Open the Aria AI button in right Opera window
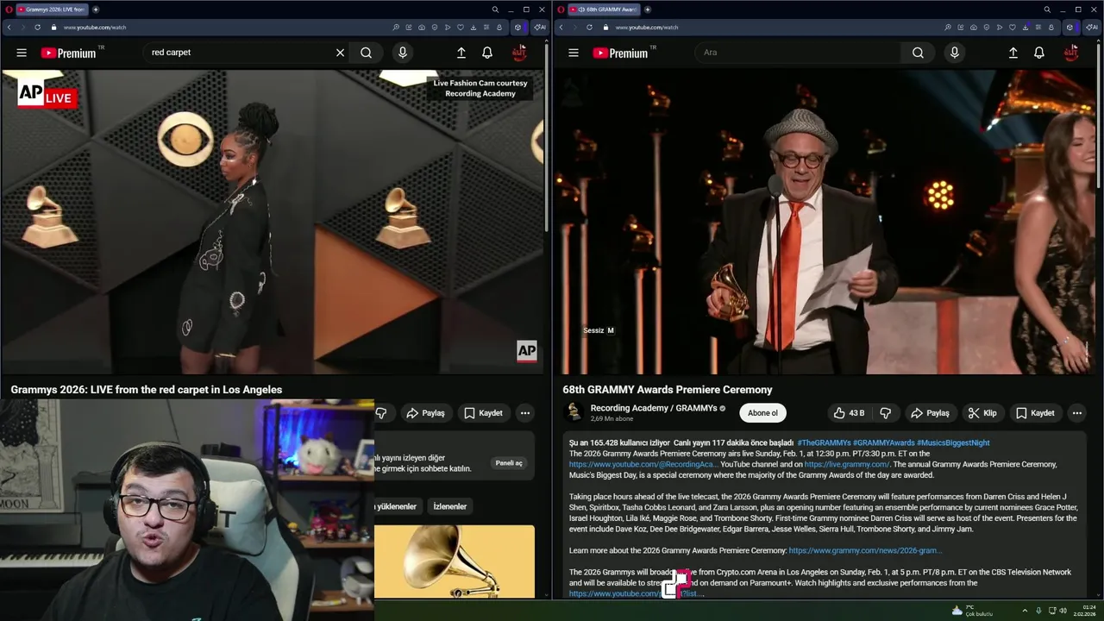 [1091, 27]
